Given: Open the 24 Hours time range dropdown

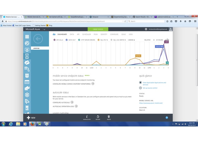Looking at the screenshot, I should click(x=161, y=40).
